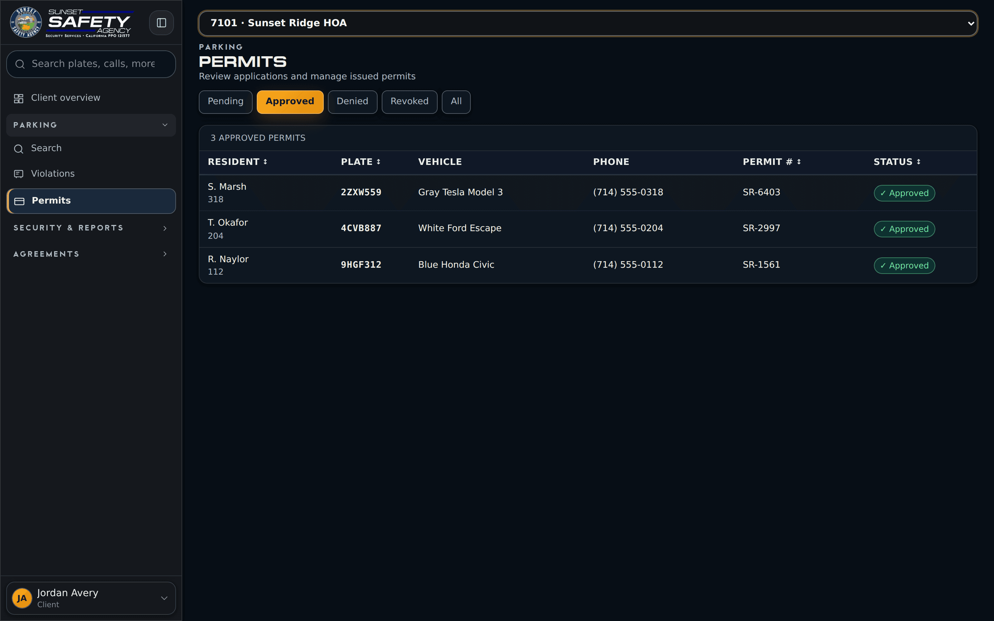This screenshot has width=994, height=621.
Task: Click the Approved badge for T. Okafor
Action: [x=904, y=229]
